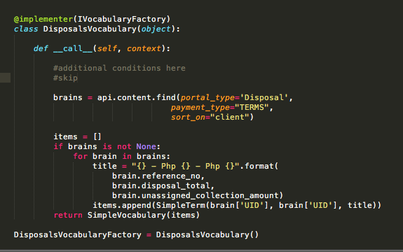Click the empty list assigned to items
The height and width of the screenshot is (252, 403).
(x=97, y=136)
